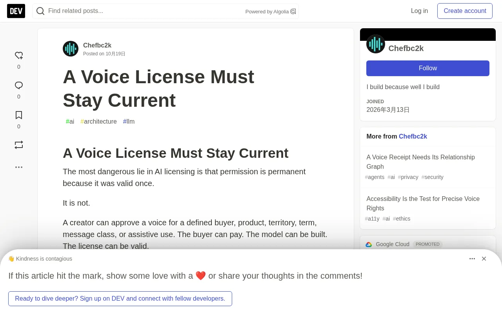Jump to comments via speech bubble icon
Image resolution: width=502 pixels, height=314 pixels.
(x=19, y=85)
